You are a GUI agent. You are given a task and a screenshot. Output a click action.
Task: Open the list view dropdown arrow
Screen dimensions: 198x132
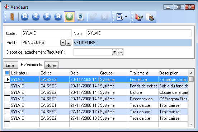coord(126,17)
